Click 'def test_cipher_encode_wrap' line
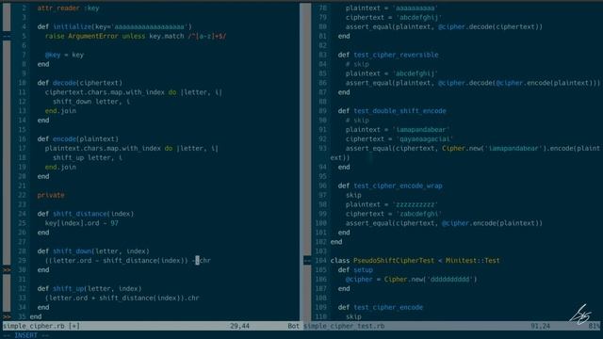Screen dimensions: 603x339 [390, 186]
